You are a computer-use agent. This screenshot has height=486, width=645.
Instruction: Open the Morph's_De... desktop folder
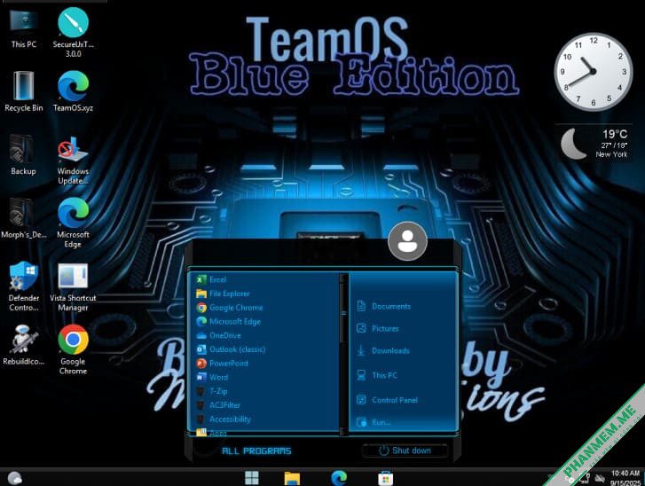tap(23, 218)
